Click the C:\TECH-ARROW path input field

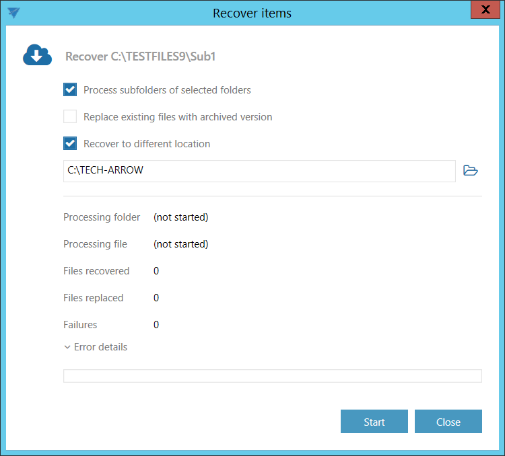click(x=259, y=171)
